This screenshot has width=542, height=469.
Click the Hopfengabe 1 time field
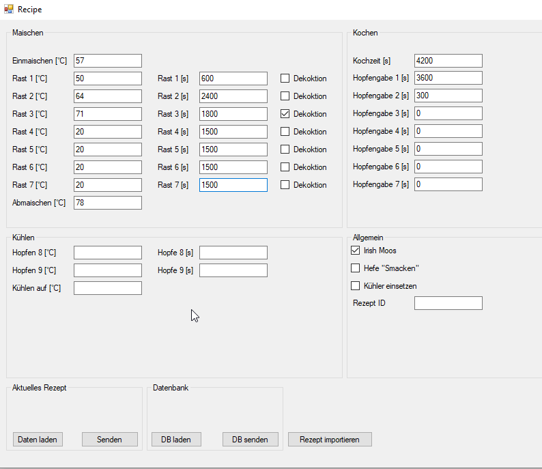(x=448, y=79)
